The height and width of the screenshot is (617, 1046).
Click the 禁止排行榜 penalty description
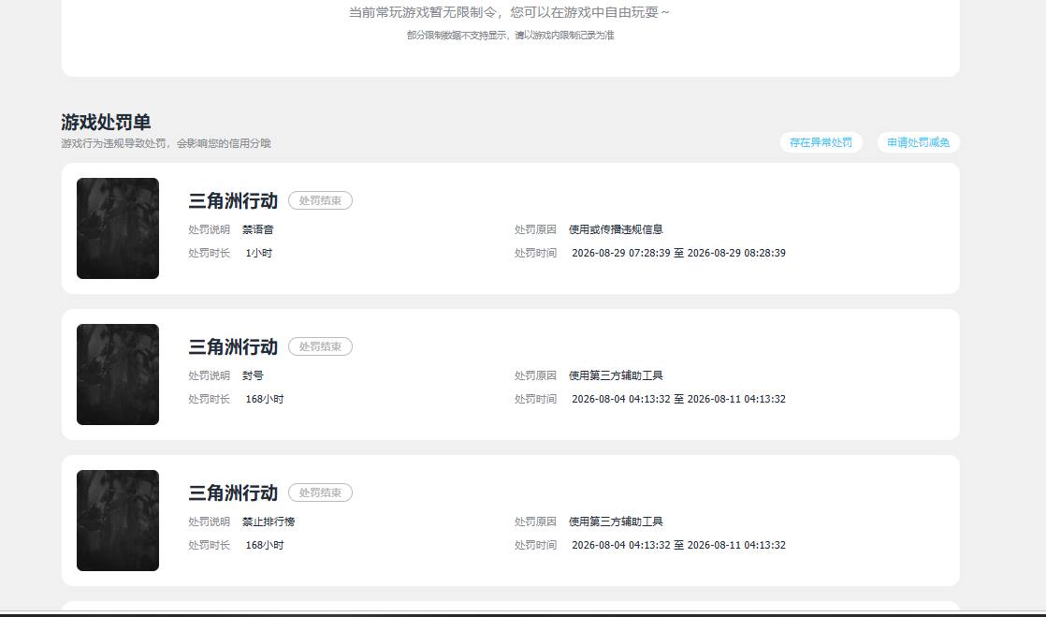coord(269,522)
